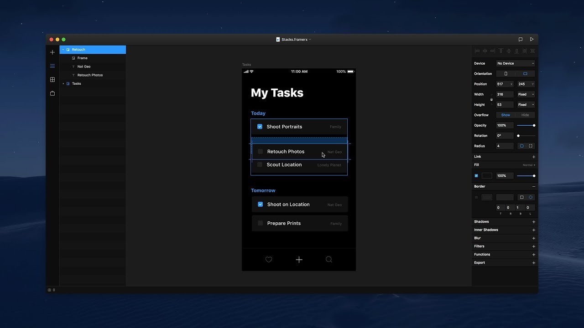
Task: Add a Link with its plus button
Action: (533, 157)
